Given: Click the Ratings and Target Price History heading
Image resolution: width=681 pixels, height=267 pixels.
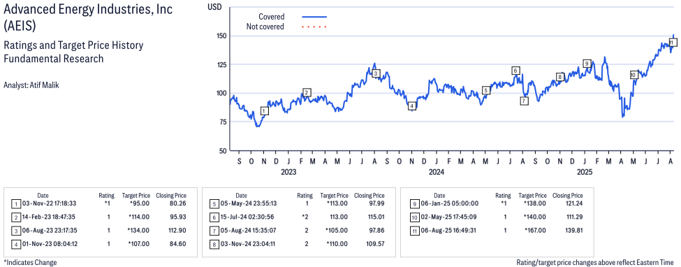Looking at the screenshot, I should click(73, 45).
